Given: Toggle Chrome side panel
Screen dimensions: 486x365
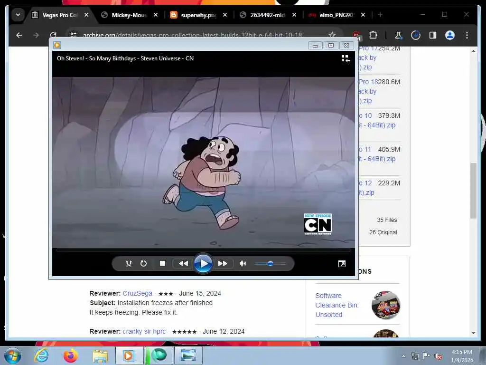Looking at the screenshot, I should (x=433, y=35).
